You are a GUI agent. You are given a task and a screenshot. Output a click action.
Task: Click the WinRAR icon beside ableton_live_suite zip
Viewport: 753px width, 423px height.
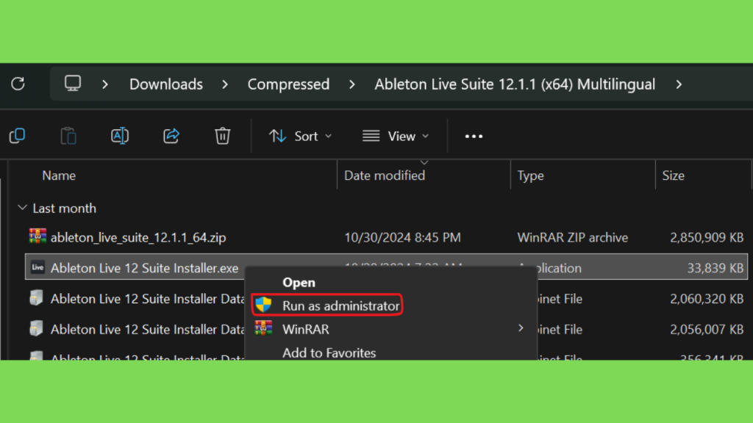38,236
